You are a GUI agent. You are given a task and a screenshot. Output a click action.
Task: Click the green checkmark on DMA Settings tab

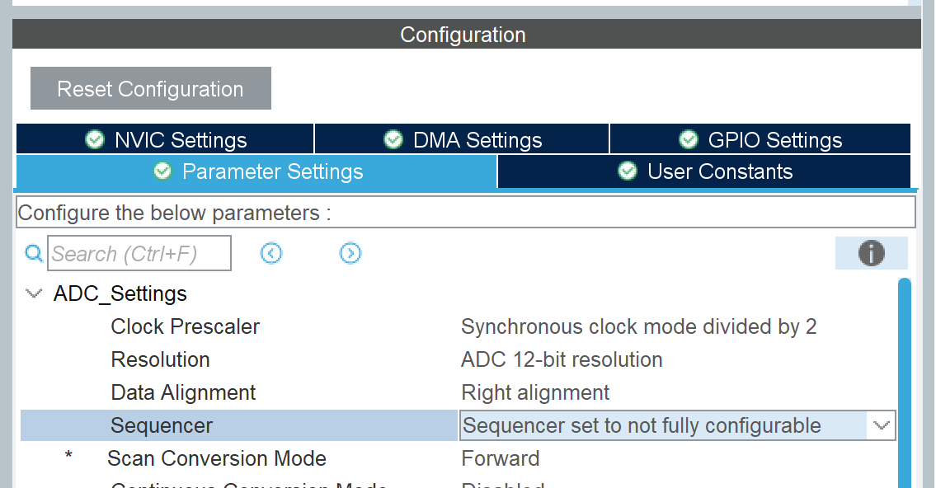(393, 139)
